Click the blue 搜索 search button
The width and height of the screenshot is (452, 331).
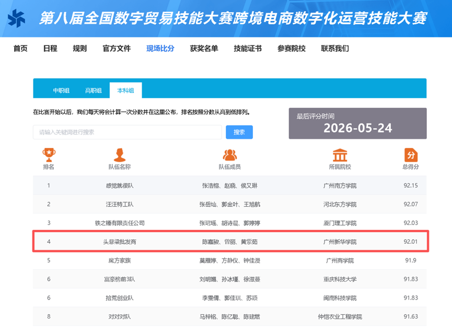coord(239,132)
